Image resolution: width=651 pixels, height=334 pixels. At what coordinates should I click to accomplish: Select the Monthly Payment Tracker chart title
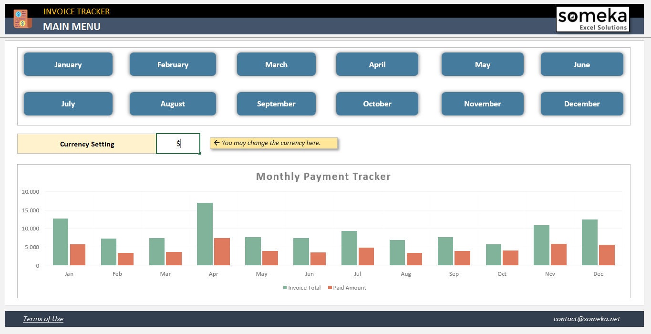pos(323,177)
